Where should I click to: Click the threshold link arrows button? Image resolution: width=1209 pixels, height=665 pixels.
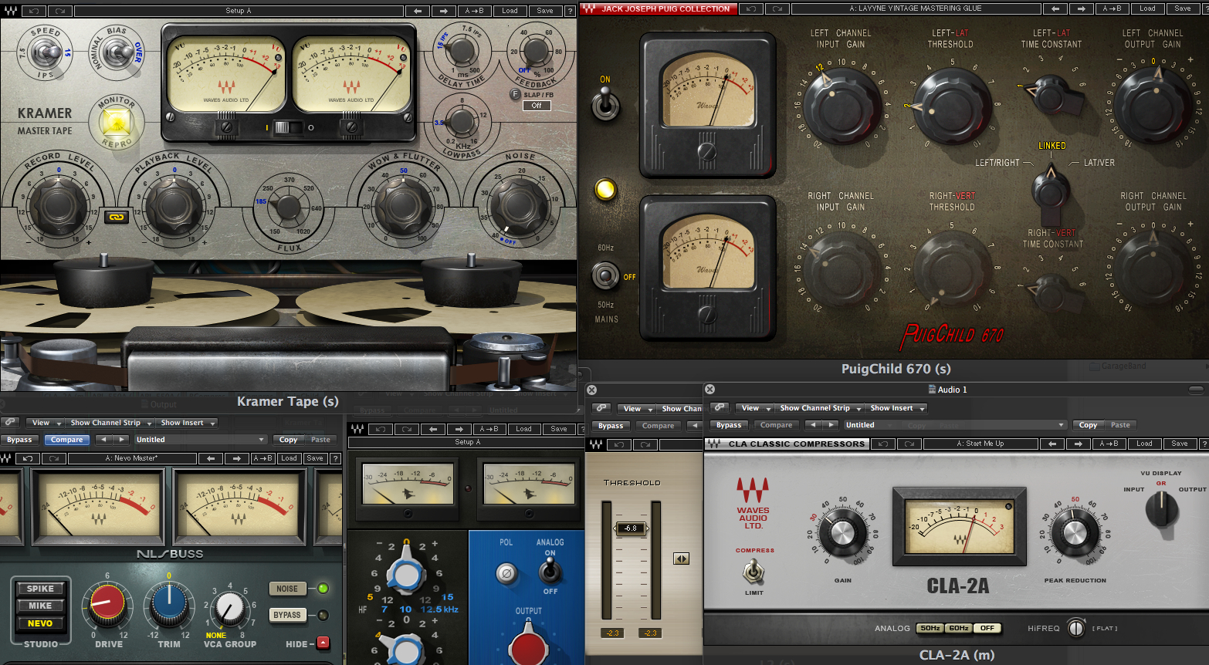tap(681, 559)
